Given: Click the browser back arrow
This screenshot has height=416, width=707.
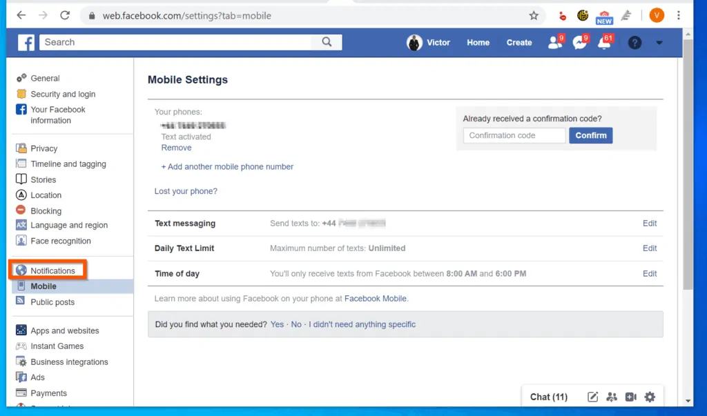Looking at the screenshot, I should coord(21,15).
